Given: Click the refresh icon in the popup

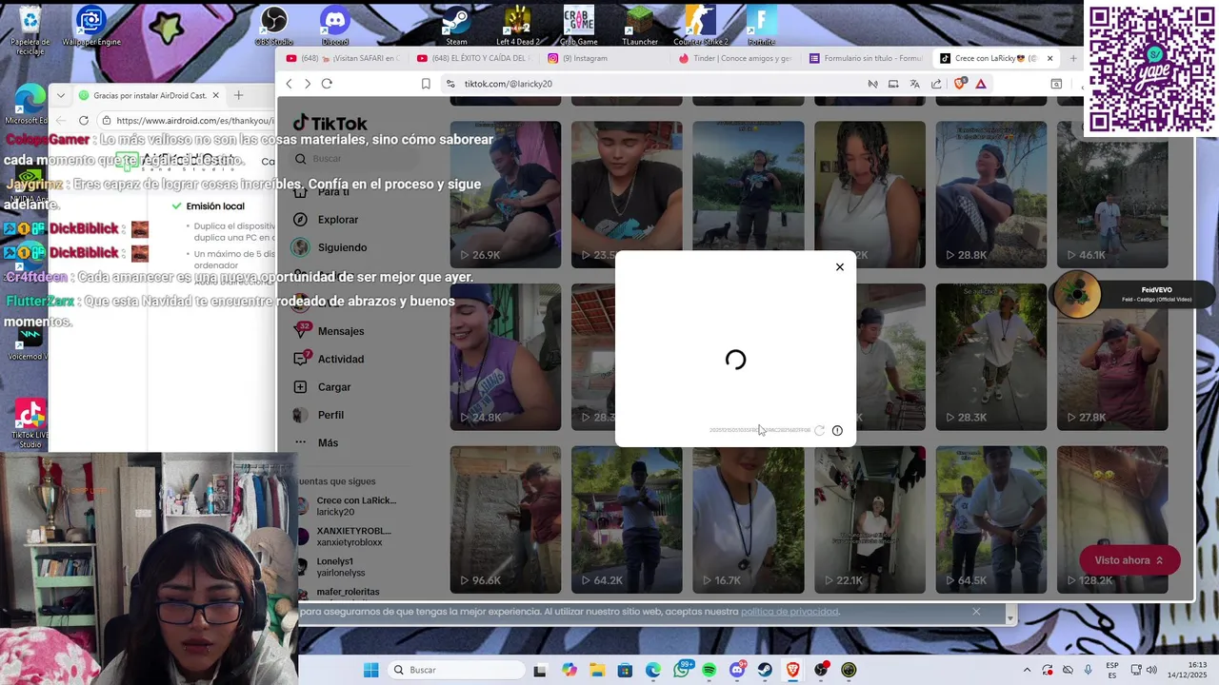Looking at the screenshot, I should coord(819,430).
